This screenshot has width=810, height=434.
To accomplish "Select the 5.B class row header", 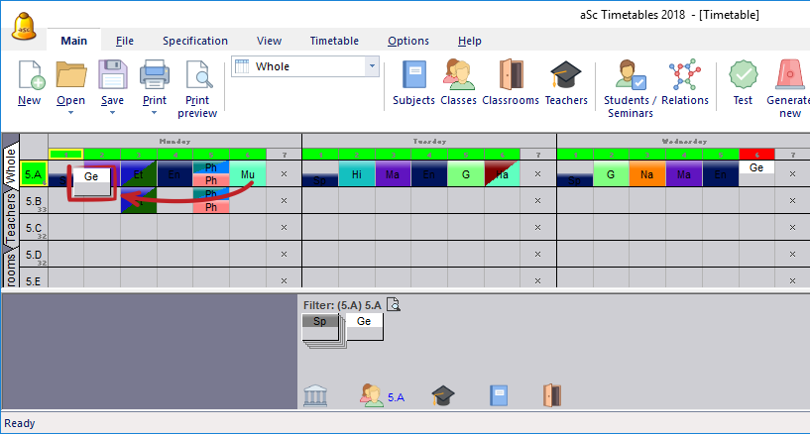I will 33,201.
